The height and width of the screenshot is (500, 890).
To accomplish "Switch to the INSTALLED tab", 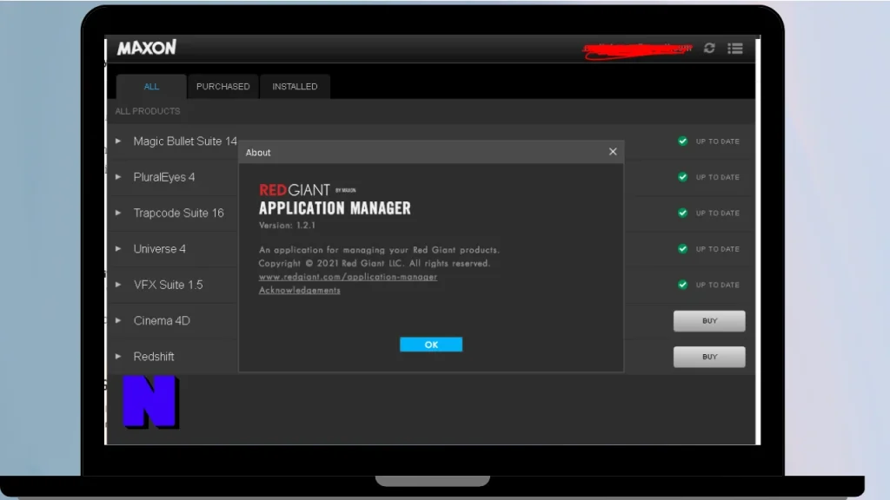I will coord(295,87).
